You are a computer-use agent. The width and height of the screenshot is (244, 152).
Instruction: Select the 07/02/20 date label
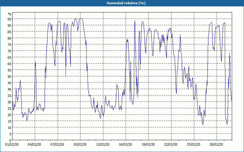click(x=57, y=144)
